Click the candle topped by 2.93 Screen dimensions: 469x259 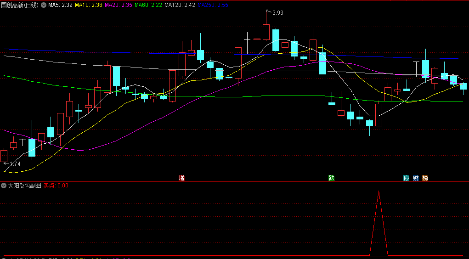point(266,32)
